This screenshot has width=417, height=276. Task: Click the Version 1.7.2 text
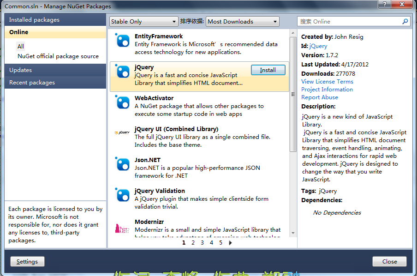tap(319, 55)
